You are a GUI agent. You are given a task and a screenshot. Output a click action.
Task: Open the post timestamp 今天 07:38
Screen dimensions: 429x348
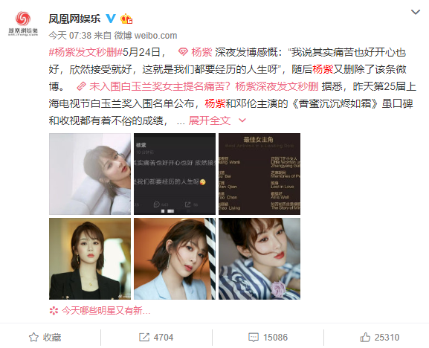coord(70,36)
